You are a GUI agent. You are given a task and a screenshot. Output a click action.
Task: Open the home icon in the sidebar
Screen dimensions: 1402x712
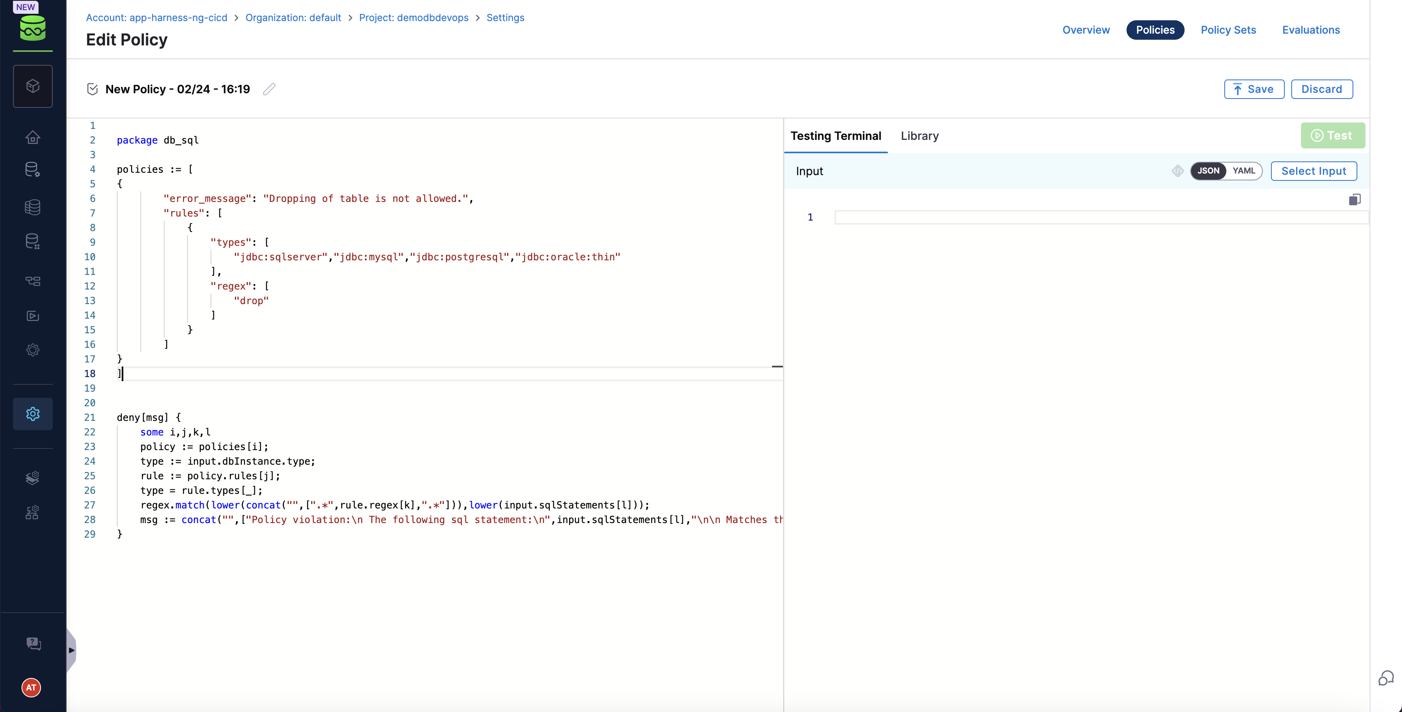click(32, 137)
